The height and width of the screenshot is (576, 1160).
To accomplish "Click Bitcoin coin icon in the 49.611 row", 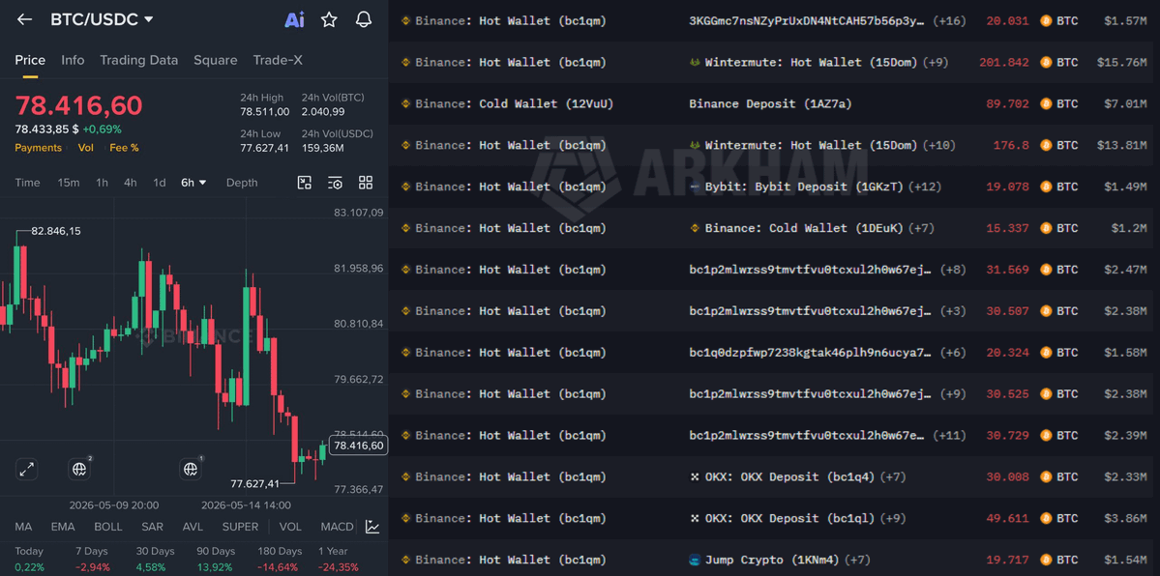I will [x=1046, y=518].
